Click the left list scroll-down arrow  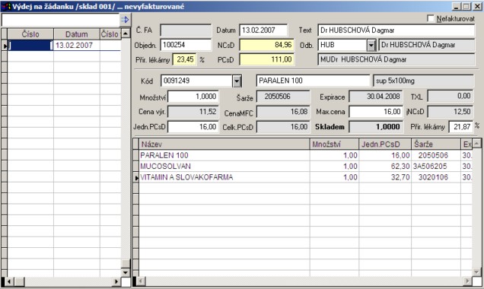point(126,273)
